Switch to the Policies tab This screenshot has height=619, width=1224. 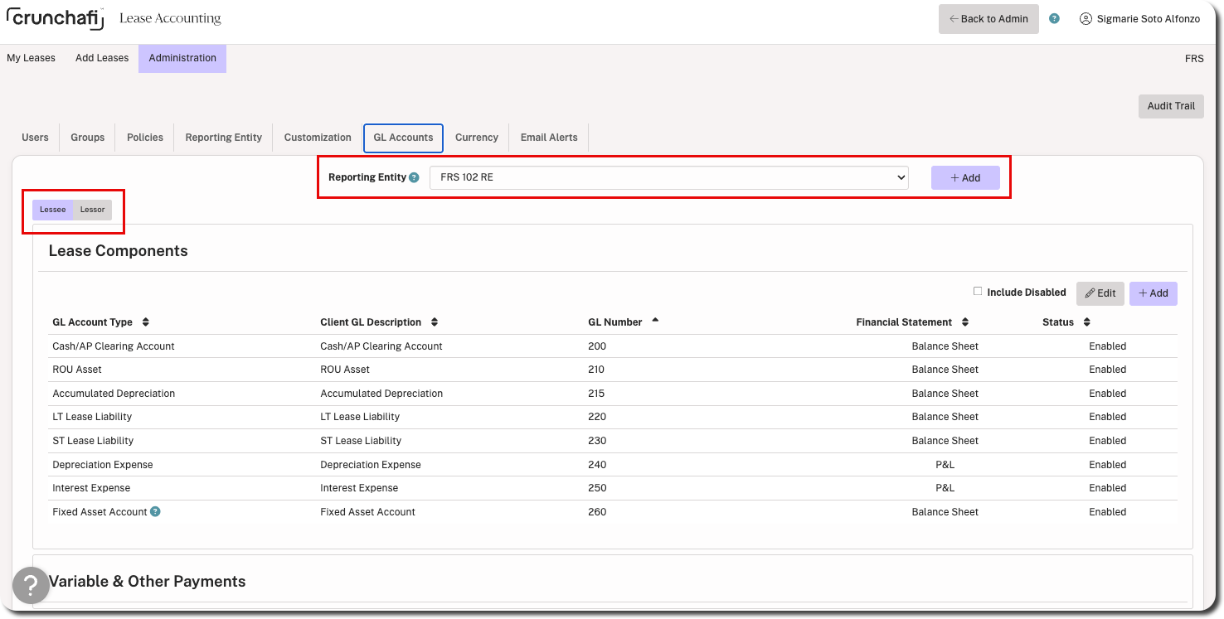click(x=145, y=138)
